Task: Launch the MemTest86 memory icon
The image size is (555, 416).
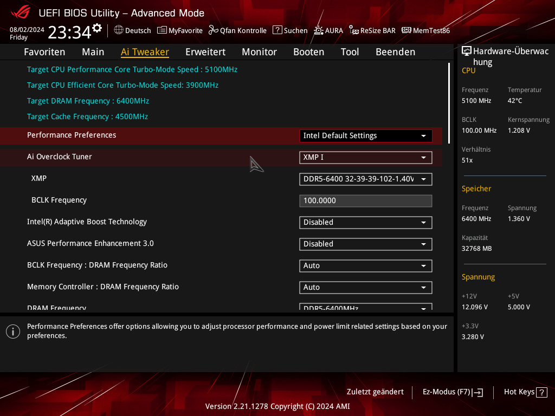Action: (x=406, y=30)
